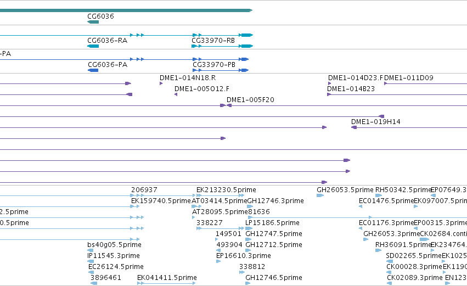Select CK00028.3prime EST label
Image resolution: width=467 pixels, height=286 pixels.
click(x=414, y=267)
